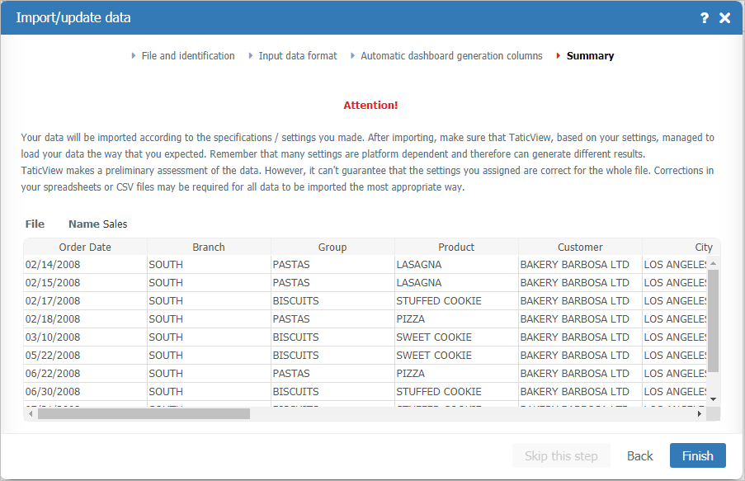Click the left scroll arrow of the horizontal scrollbar
This screenshot has height=481, width=745.
point(31,413)
